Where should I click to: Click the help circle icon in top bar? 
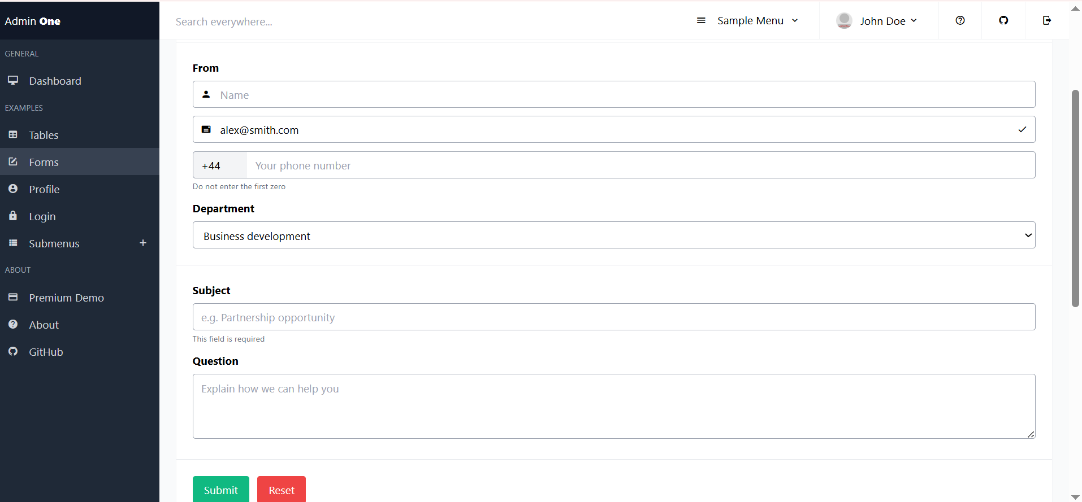coord(960,20)
